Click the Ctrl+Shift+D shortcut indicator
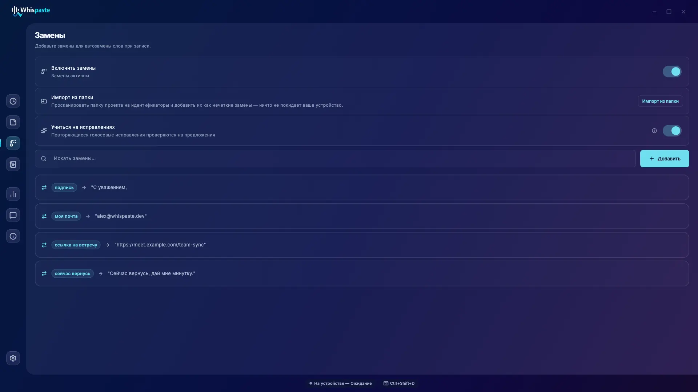Image resolution: width=698 pixels, height=392 pixels. pyautogui.click(x=399, y=383)
